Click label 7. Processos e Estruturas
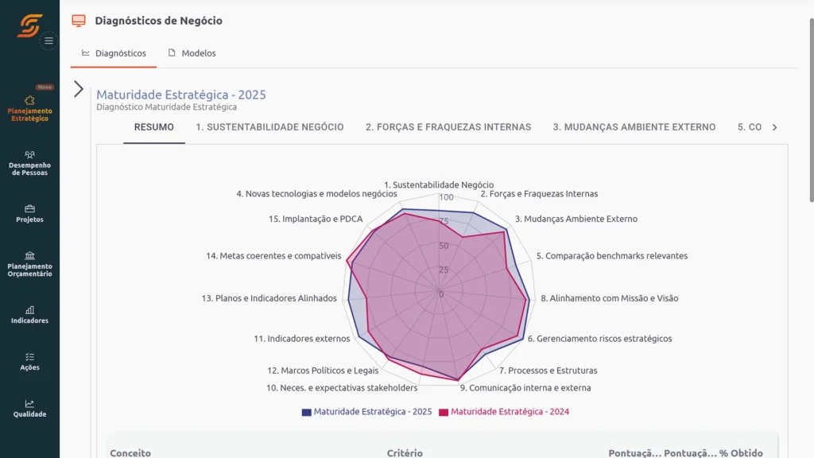814x458 pixels. 548,371
